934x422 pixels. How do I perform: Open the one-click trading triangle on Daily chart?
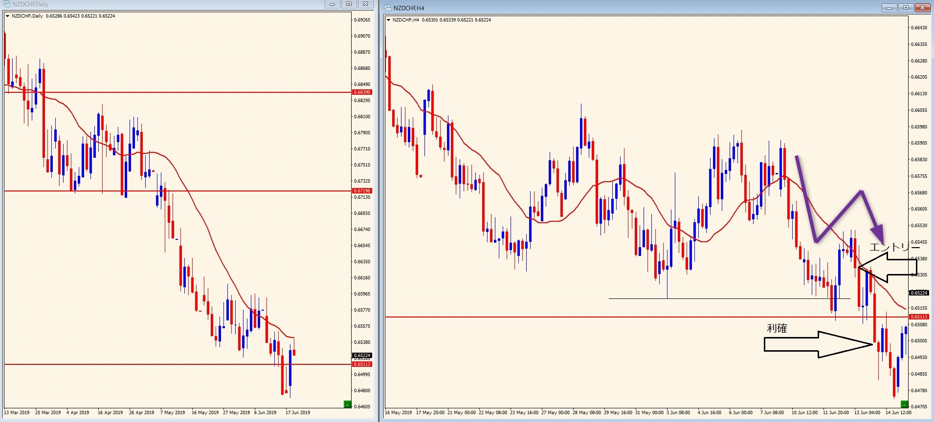click(x=7, y=16)
